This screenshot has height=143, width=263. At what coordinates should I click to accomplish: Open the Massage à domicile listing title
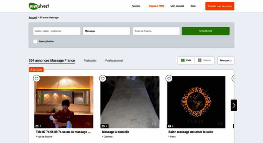point(115,132)
